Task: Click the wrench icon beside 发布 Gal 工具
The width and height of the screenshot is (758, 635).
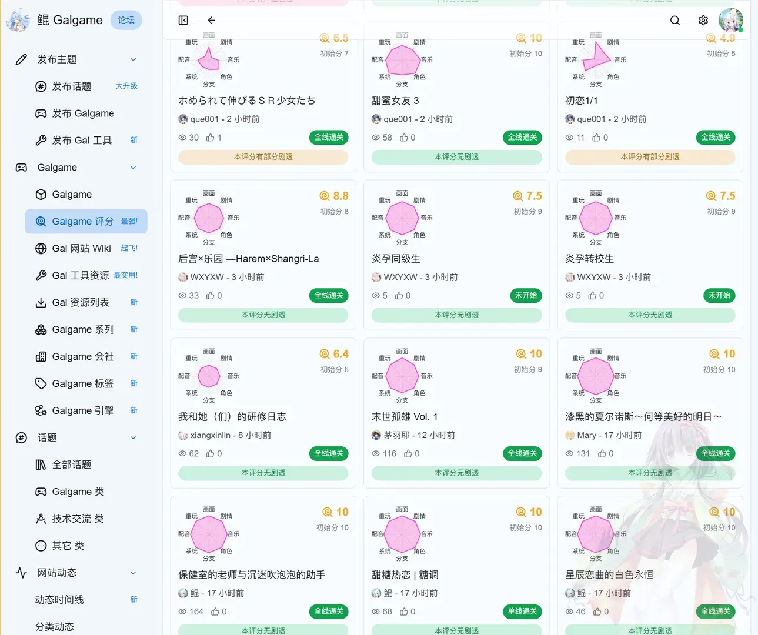Action: tap(41, 141)
